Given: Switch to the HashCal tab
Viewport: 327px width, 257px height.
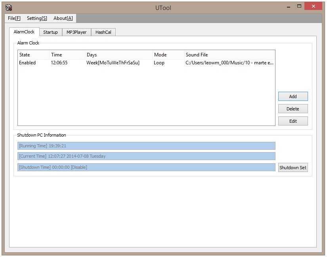Looking at the screenshot, I should pos(103,32).
